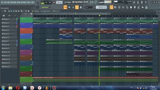Open the TOOLS menu
Viewport: 160px width, 90px height.
tap(29, 2)
